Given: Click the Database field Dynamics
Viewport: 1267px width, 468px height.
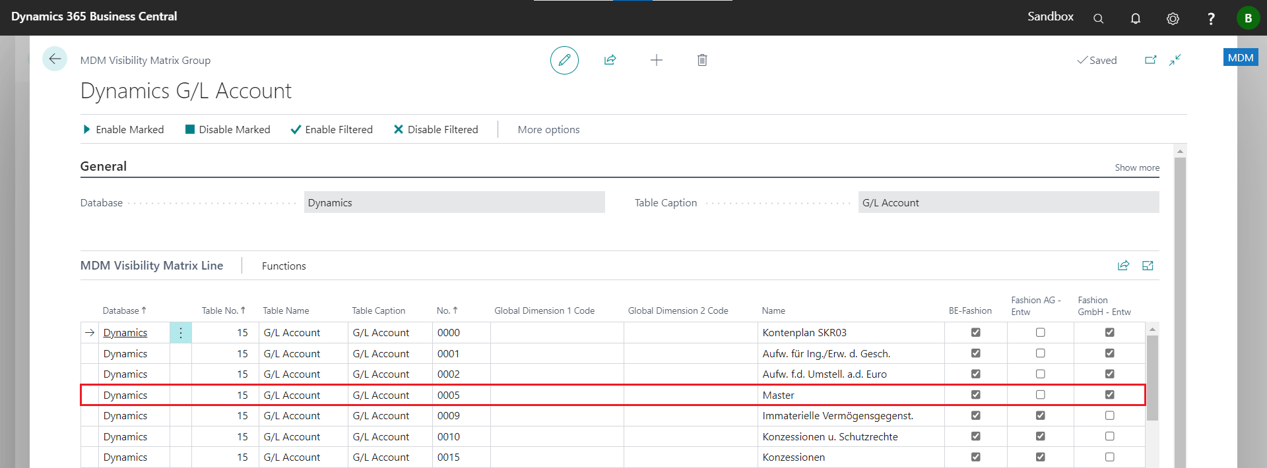Looking at the screenshot, I should (x=455, y=202).
